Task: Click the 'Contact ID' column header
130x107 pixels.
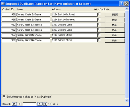Action: [8, 9]
